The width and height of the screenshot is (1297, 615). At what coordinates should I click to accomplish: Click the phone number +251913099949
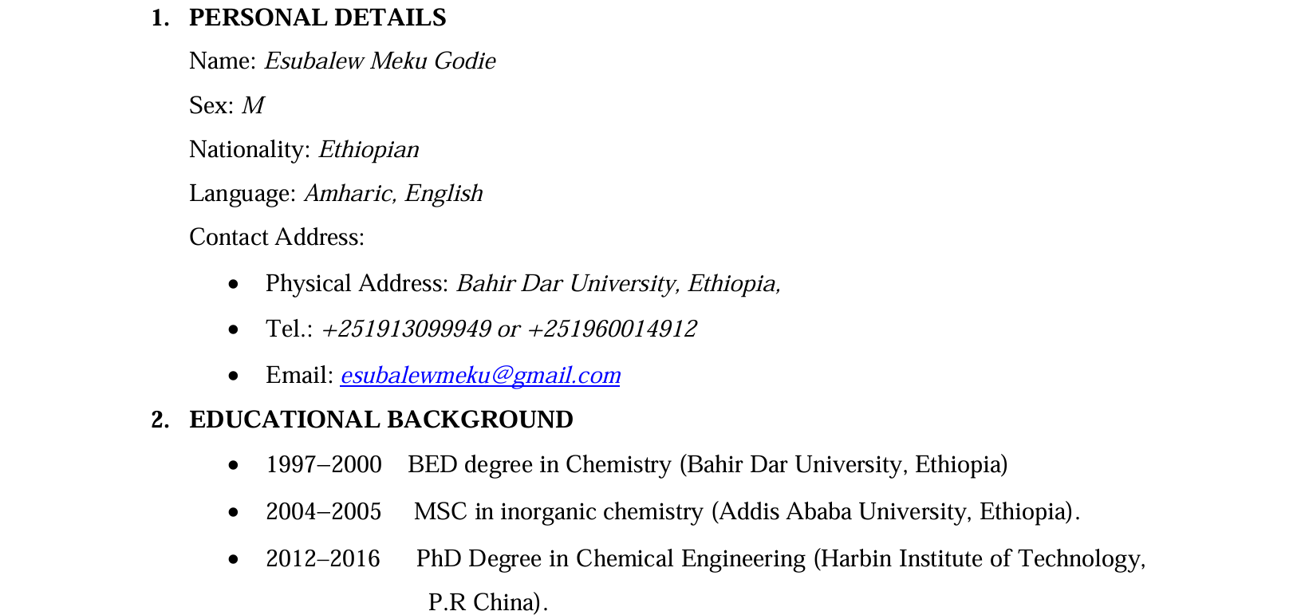pos(406,329)
